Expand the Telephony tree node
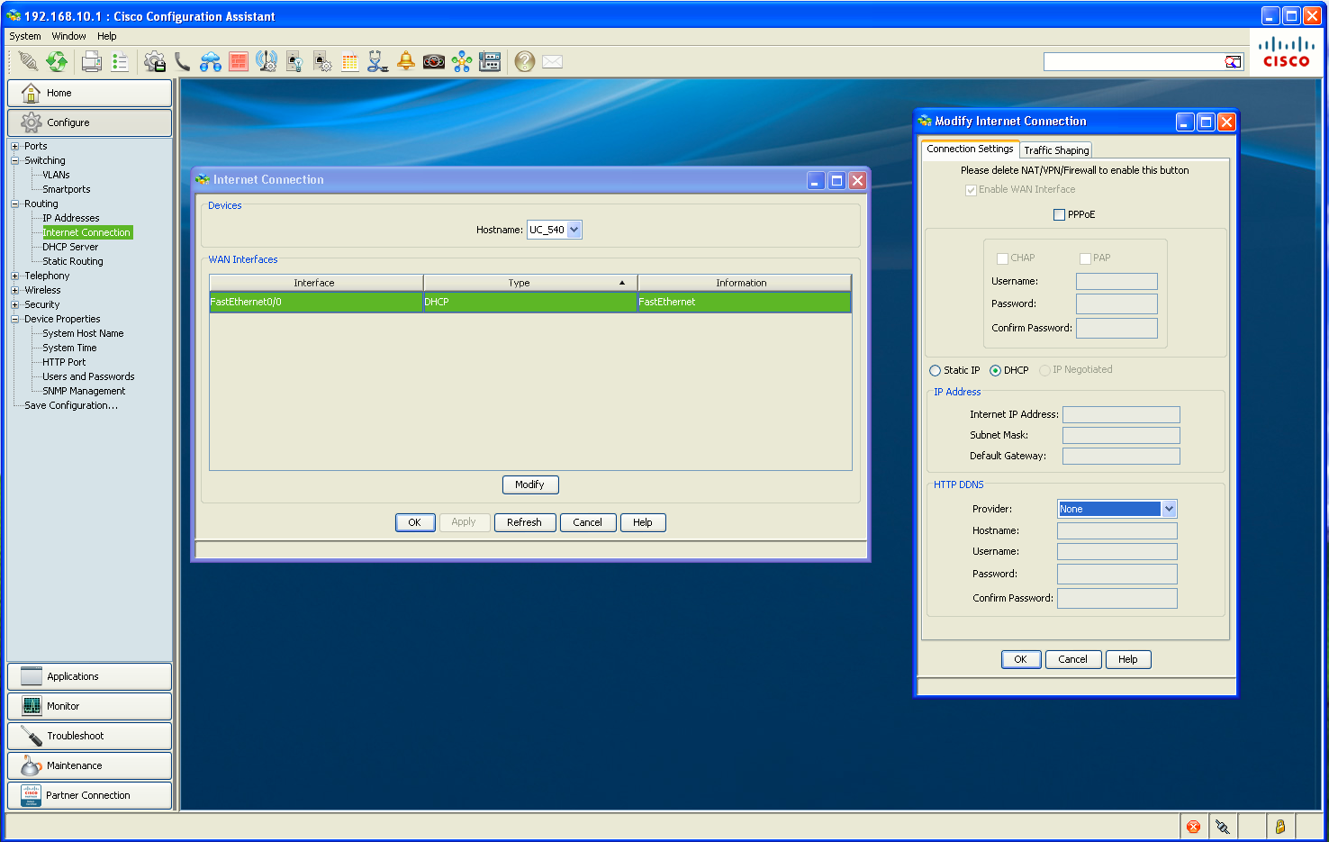Screen dimensions: 1329x842 tap(14, 276)
